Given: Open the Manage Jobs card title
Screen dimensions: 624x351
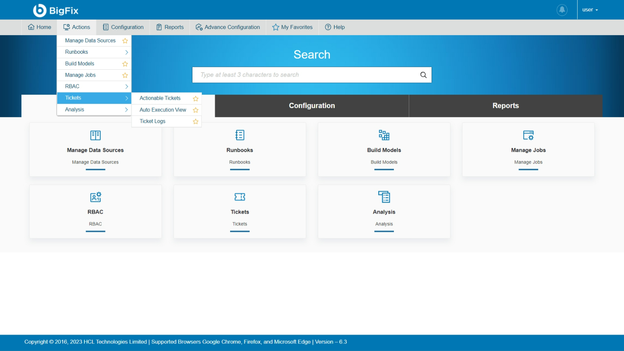Looking at the screenshot, I should pyautogui.click(x=528, y=150).
